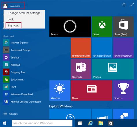
Task: Click the user avatar icon
Action: click(5, 6)
